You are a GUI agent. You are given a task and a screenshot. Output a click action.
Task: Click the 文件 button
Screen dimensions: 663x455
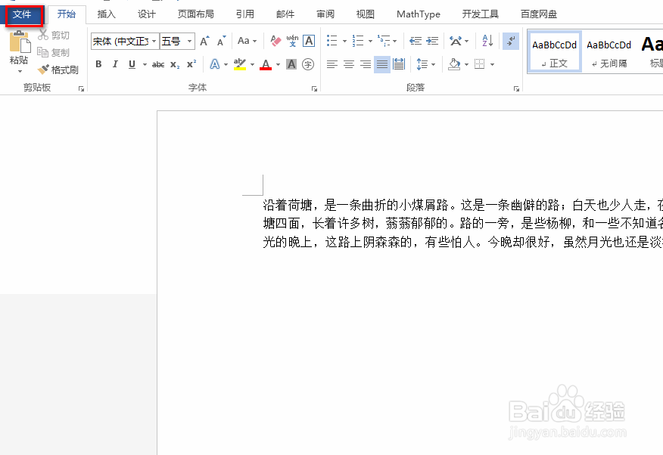click(x=24, y=14)
